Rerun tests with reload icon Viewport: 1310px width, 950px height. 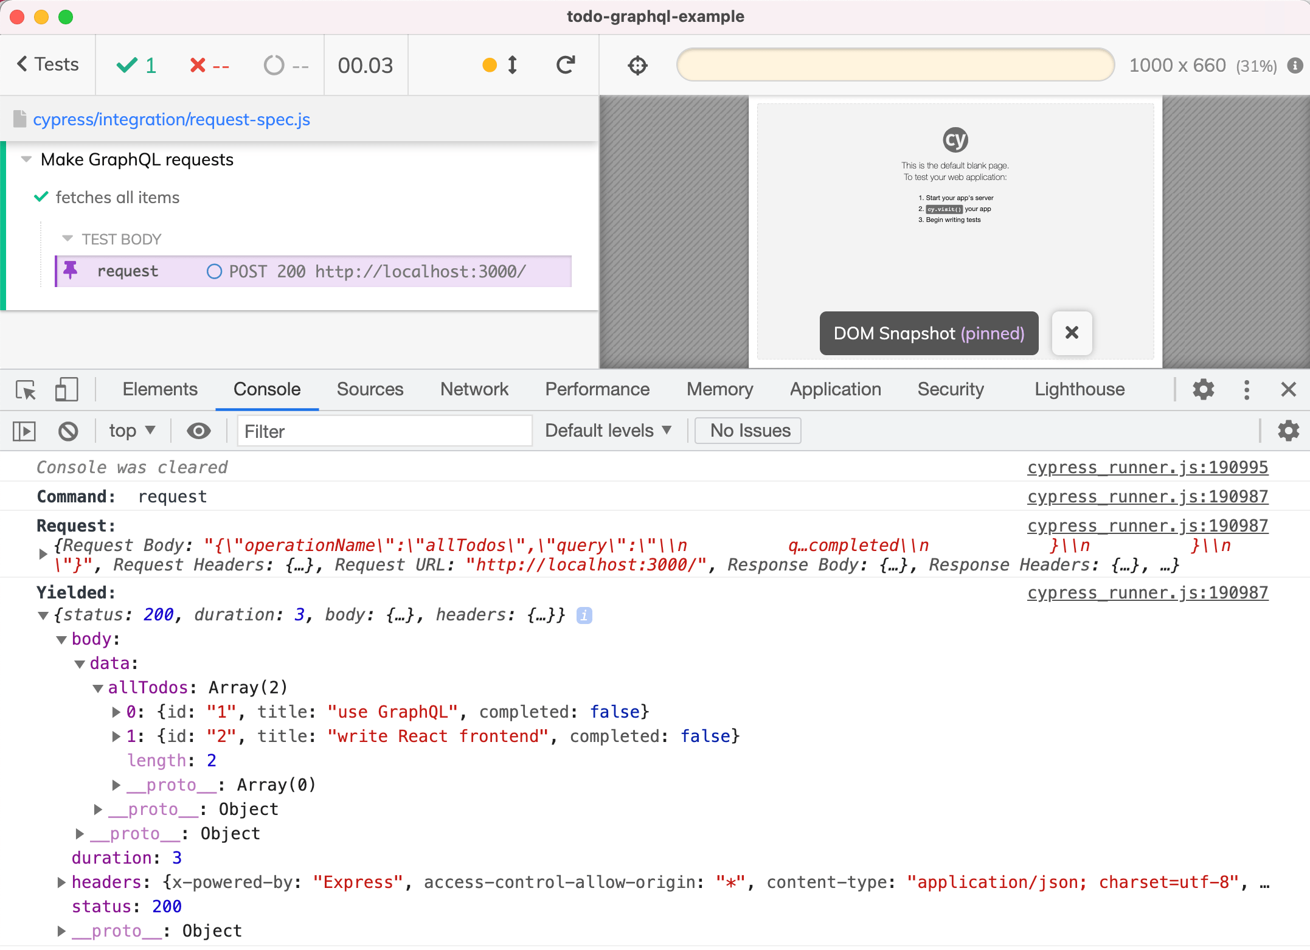(x=566, y=64)
